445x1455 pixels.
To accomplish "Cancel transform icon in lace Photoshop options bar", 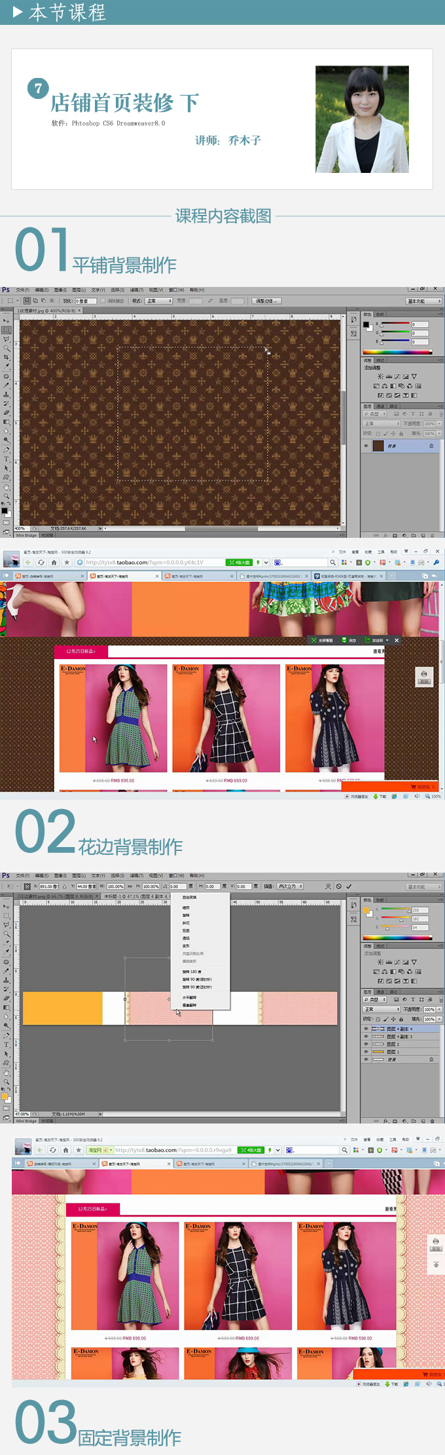I will point(338,886).
